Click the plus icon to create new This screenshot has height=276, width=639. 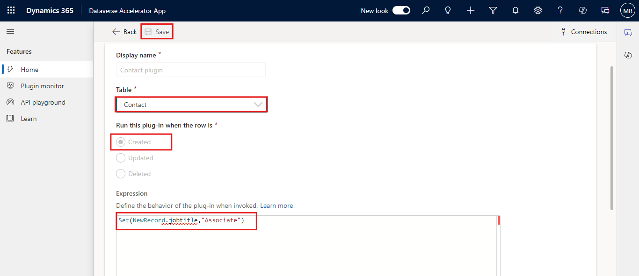(471, 10)
